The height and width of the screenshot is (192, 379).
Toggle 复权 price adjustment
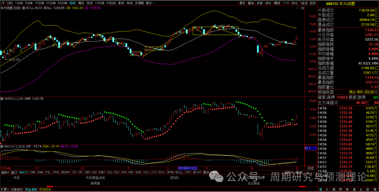pyautogui.click(x=242, y=3)
